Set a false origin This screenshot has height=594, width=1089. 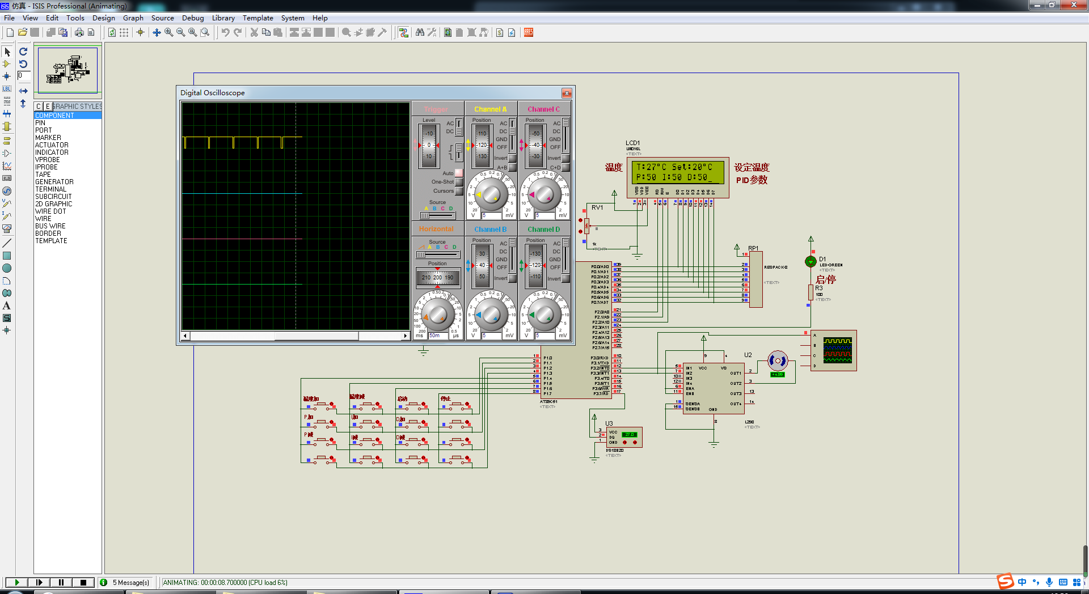coord(140,32)
